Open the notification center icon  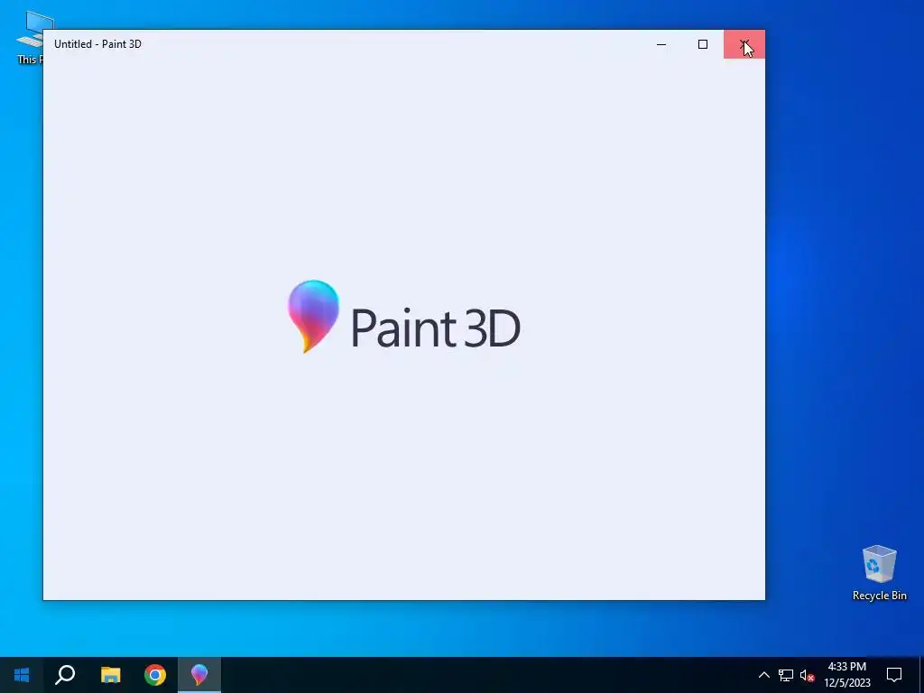click(x=894, y=675)
